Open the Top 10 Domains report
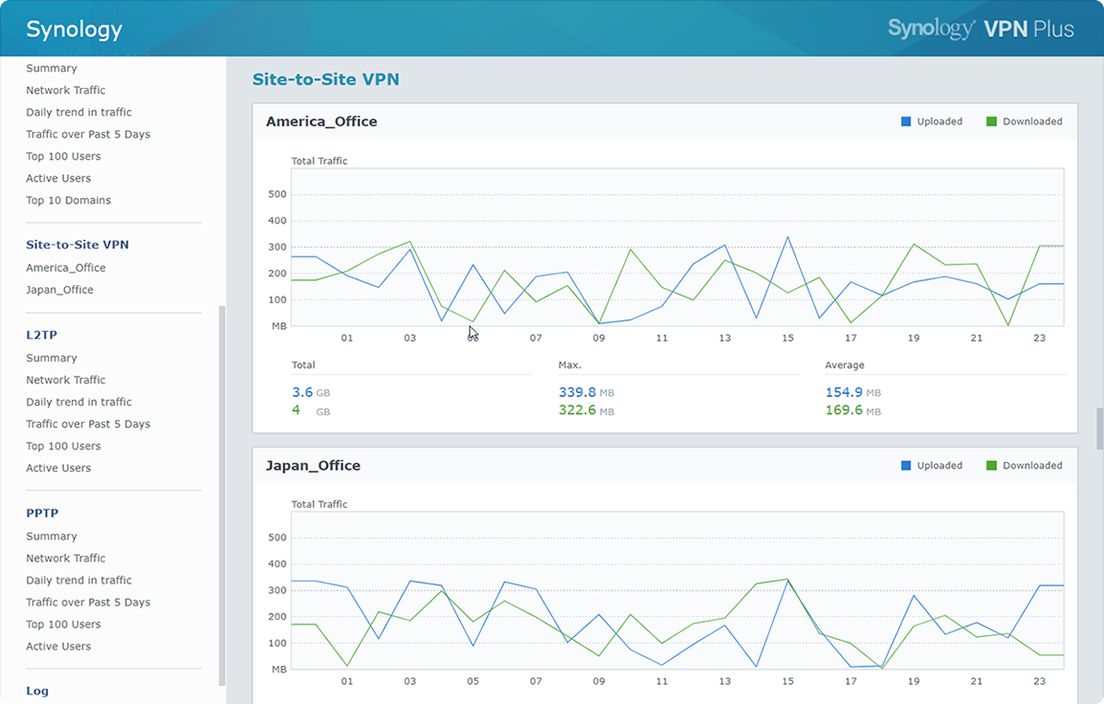Viewport: 1104px width, 704px height. tap(69, 200)
